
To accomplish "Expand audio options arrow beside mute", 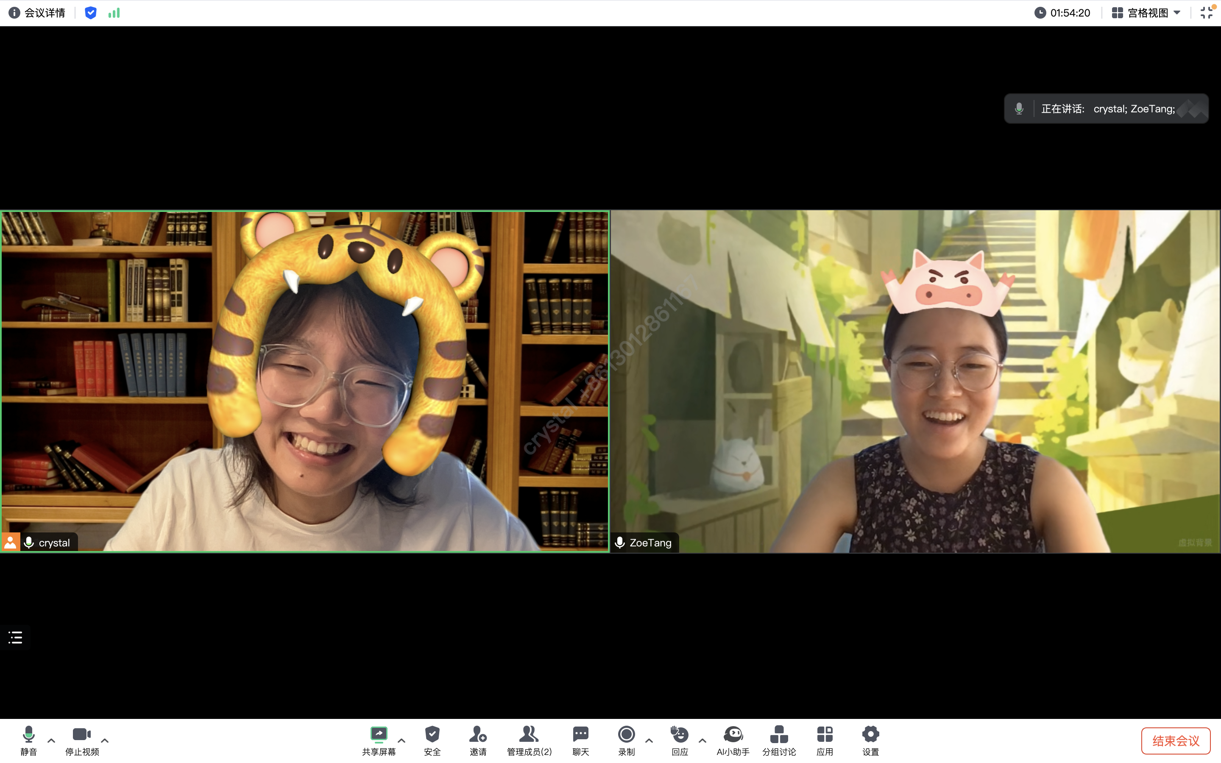I will [x=51, y=740].
